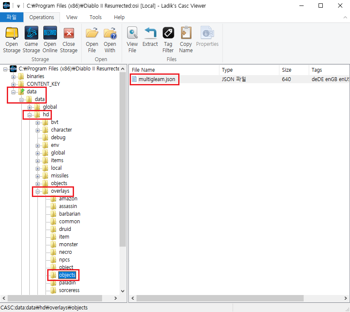This screenshot has height=312, width=350.
Task: Collapse the ribbon with the chevron
Action: point(345,17)
